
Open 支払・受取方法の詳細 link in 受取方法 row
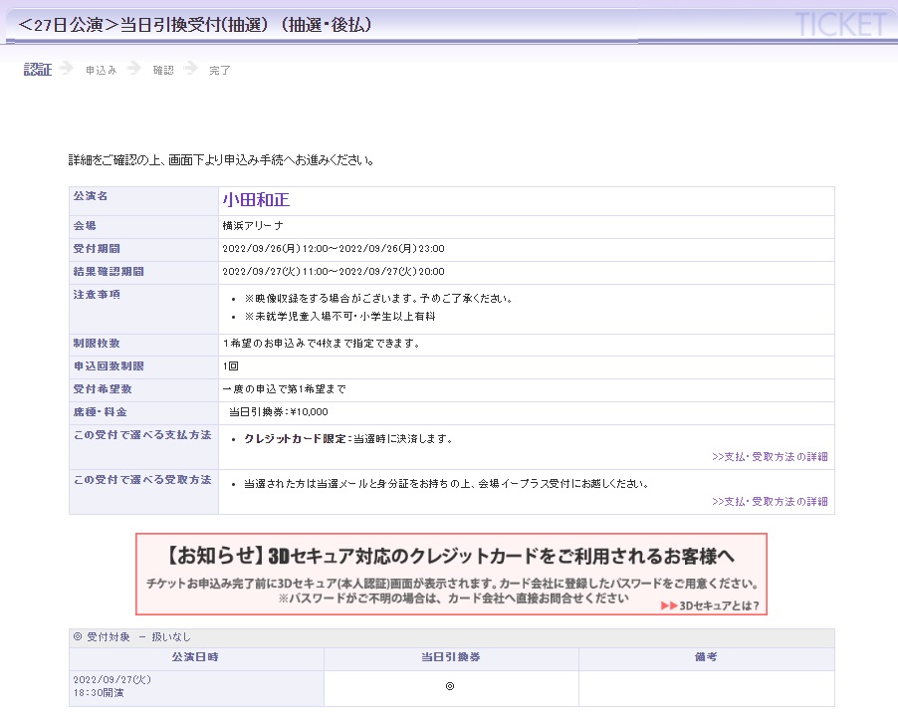tap(770, 501)
